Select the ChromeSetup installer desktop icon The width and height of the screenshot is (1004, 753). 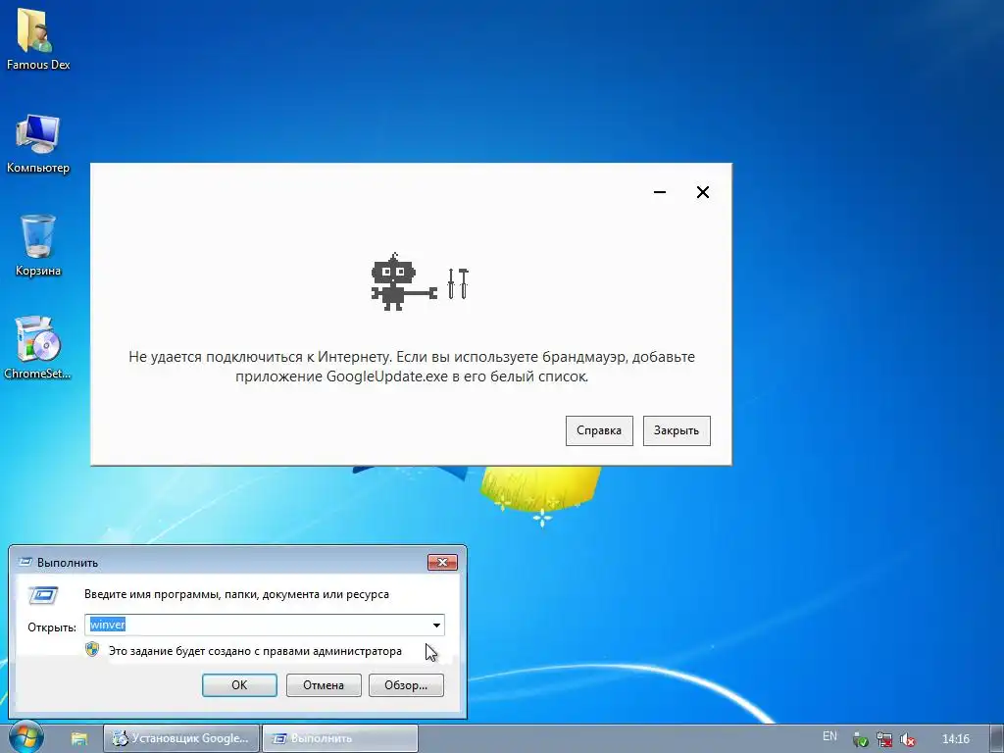pyautogui.click(x=37, y=348)
